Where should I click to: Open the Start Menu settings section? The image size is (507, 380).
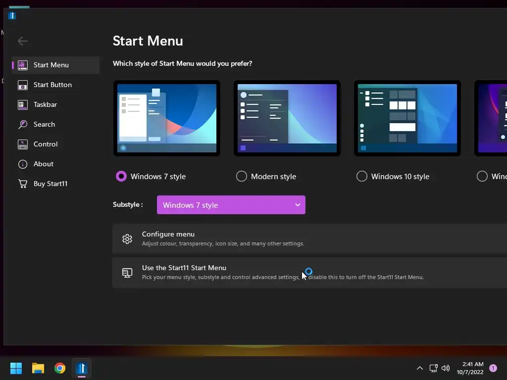pyautogui.click(x=55, y=65)
